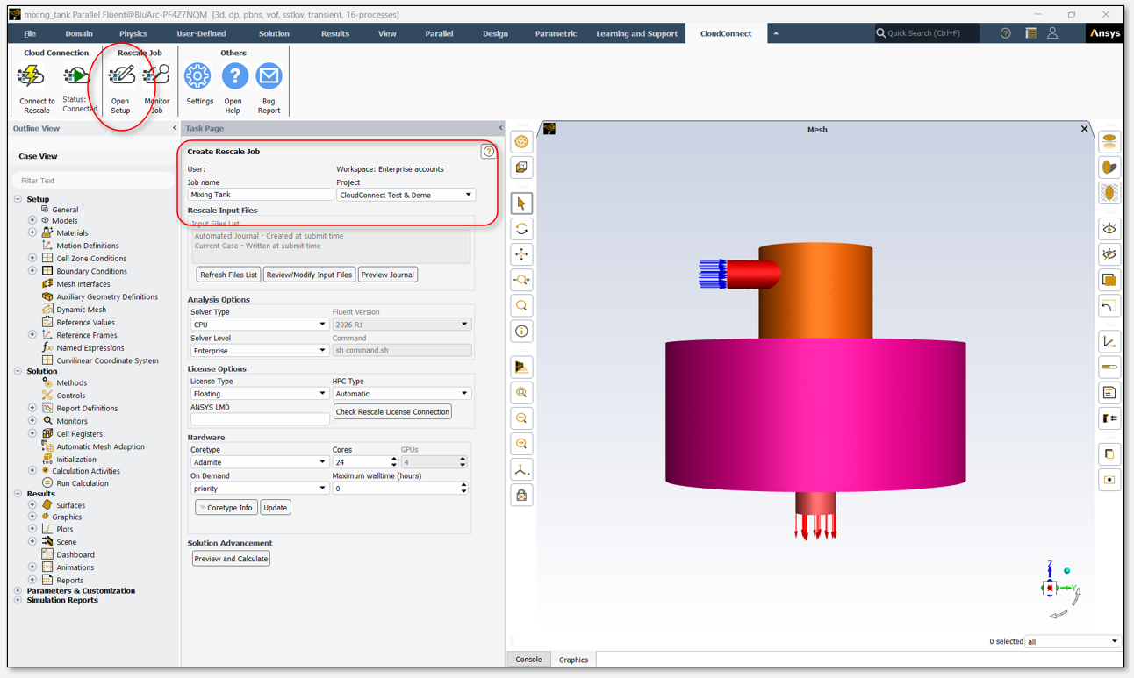Click the show-all eye icon in right toolbar
The image size is (1134, 678).
pos(1109,229)
